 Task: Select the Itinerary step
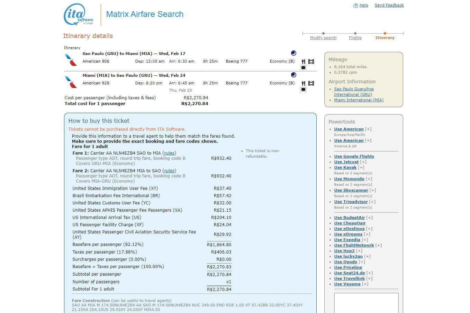coord(385,38)
